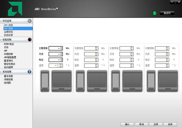
Task: Open 基本信息 under 系统信息
Action: (x=9, y=76)
